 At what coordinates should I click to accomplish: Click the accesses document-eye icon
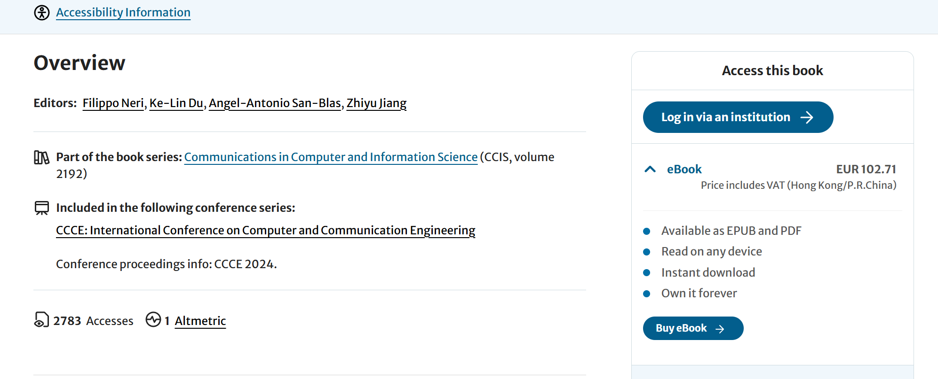click(41, 320)
